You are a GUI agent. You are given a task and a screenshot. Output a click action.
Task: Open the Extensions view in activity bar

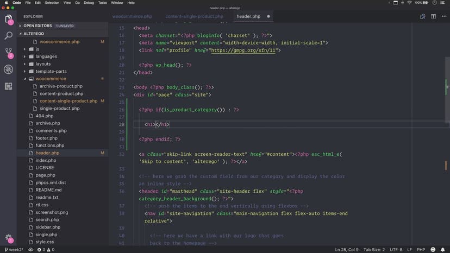pyautogui.click(x=9, y=86)
